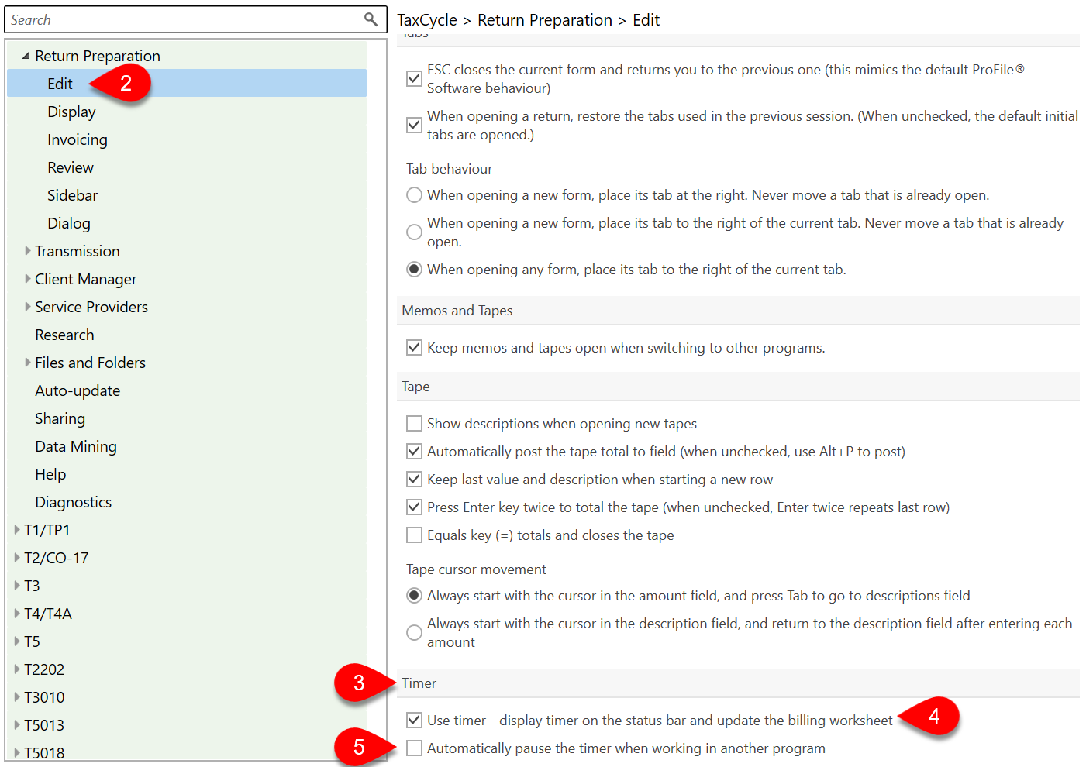Click TaxCycle in the breadcrumb

427,20
